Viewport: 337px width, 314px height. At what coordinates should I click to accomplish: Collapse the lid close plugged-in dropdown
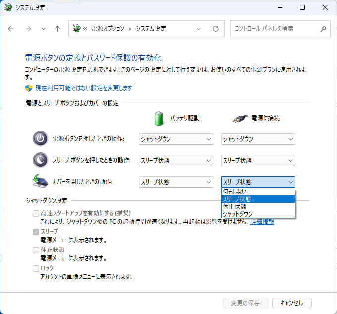coord(258,182)
